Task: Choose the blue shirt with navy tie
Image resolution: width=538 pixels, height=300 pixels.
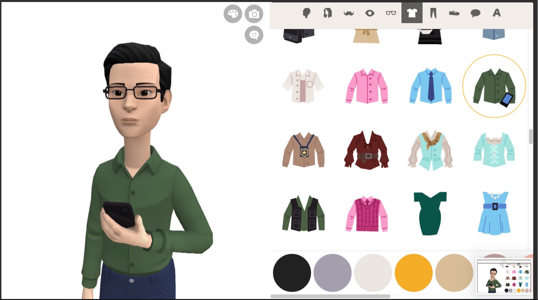Action: click(431, 86)
